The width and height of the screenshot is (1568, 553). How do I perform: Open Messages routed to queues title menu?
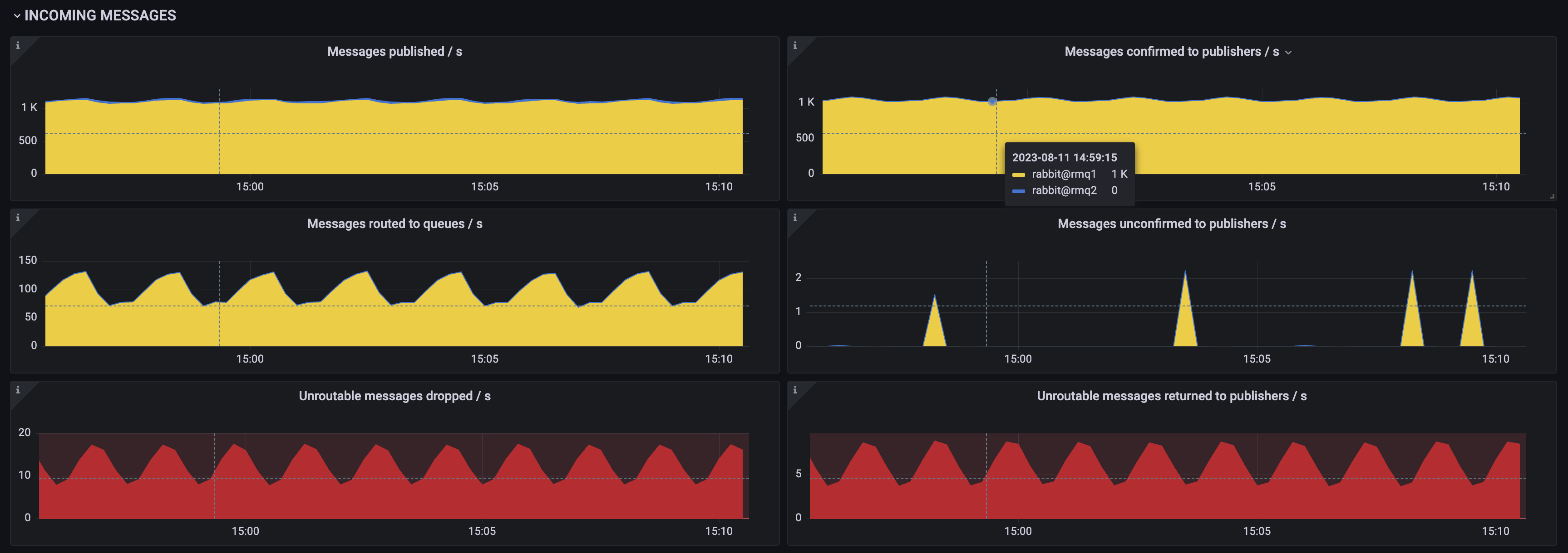coord(394,223)
